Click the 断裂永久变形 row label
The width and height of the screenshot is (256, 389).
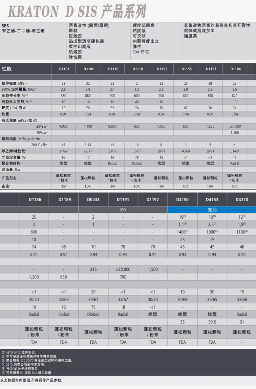(17, 102)
